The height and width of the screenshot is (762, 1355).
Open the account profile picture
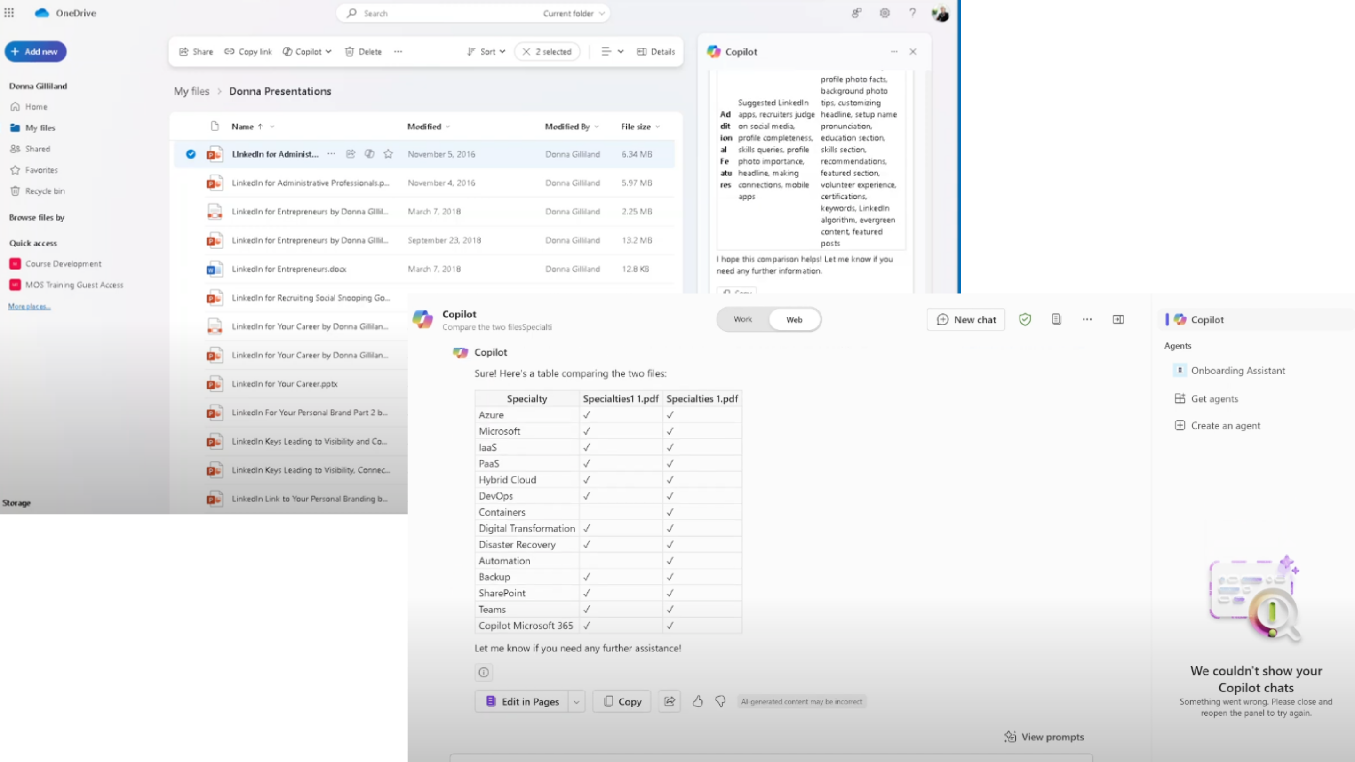coord(941,13)
